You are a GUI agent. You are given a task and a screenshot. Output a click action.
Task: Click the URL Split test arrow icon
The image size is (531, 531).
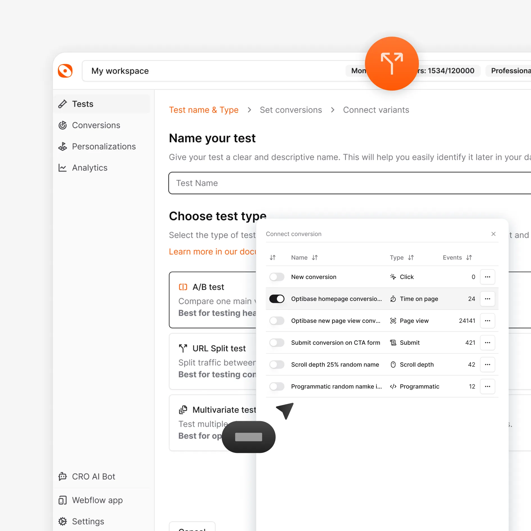tap(183, 348)
